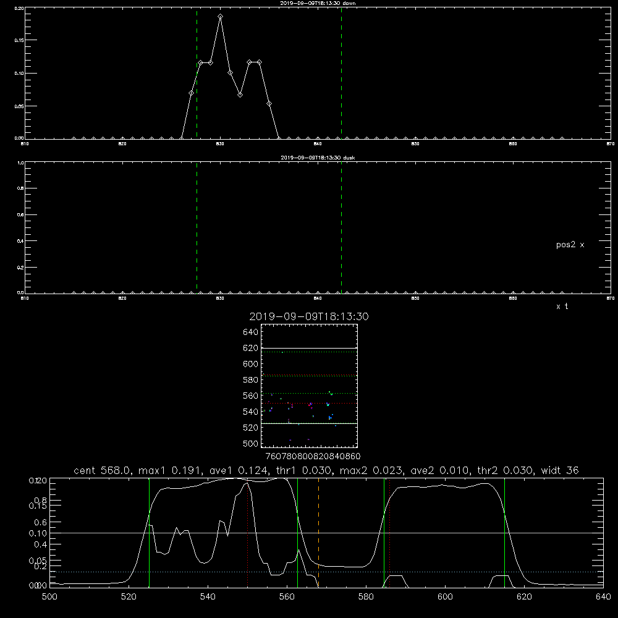Click the right green dashed line in the dusk plot
Screen dimensions: 618x618
click(x=341, y=227)
